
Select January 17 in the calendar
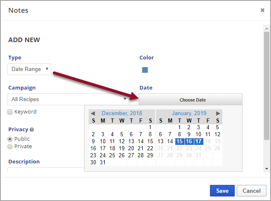click(x=198, y=141)
